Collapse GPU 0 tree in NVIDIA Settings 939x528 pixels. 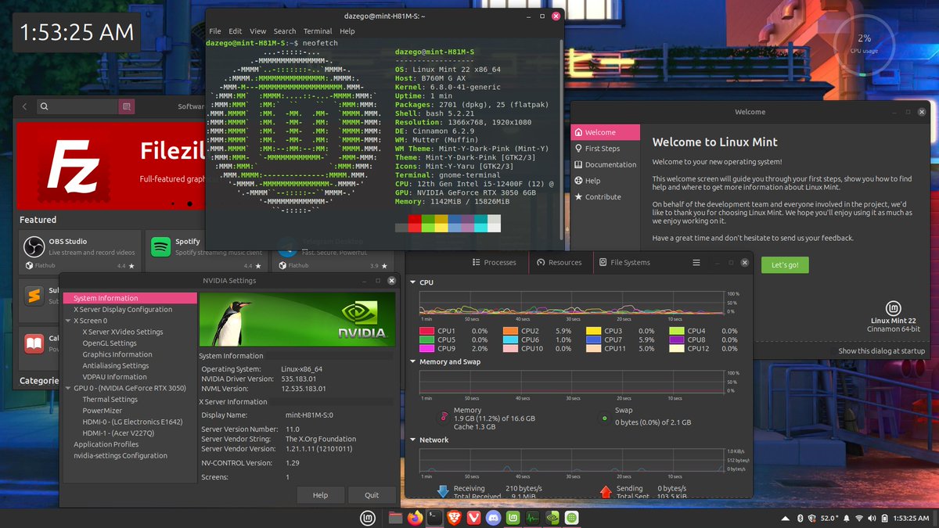tap(68, 388)
